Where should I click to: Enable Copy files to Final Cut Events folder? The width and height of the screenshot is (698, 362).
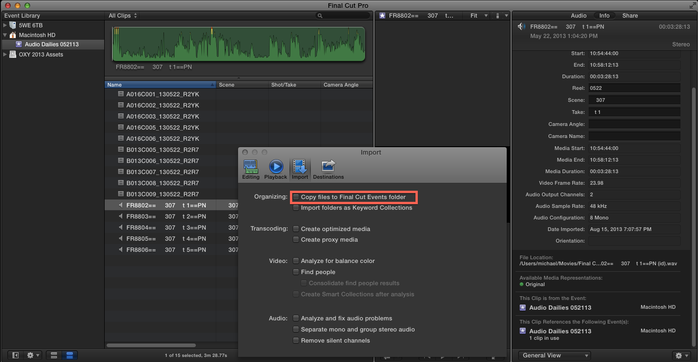tap(296, 197)
